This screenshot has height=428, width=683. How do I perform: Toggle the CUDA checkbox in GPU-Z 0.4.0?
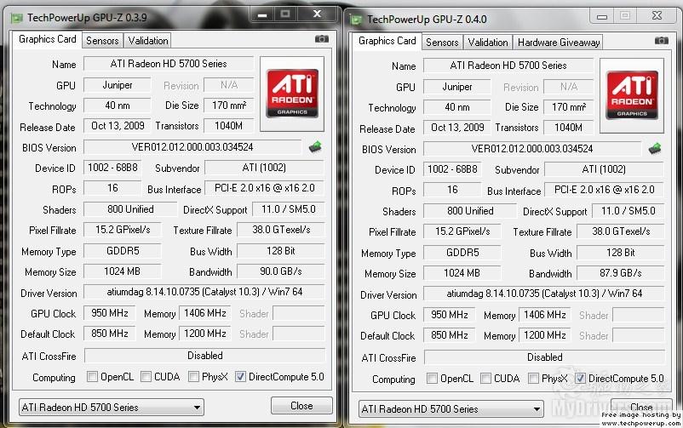tap(485, 378)
